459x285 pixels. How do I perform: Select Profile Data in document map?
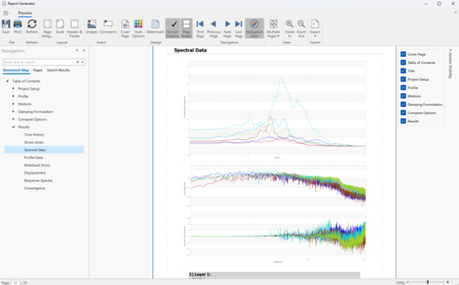coord(33,158)
